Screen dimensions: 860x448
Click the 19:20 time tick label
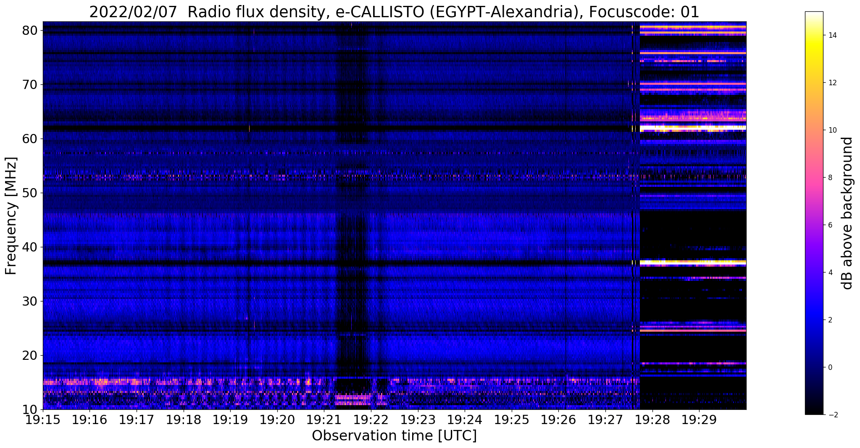(x=277, y=419)
